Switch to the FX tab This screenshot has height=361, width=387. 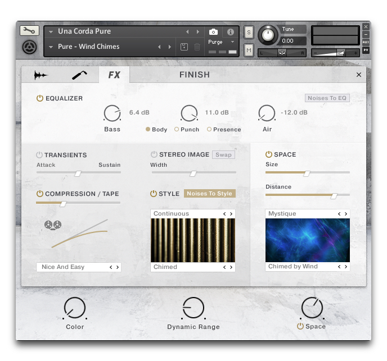click(114, 75)
